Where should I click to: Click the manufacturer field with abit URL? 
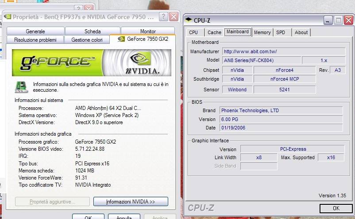[284, 51]
